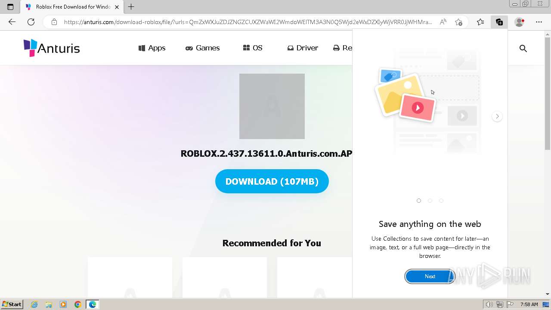This screenshot has width=551, height=310.
Task: Click the ROBLOX file name text
Action: pos(266,154)
